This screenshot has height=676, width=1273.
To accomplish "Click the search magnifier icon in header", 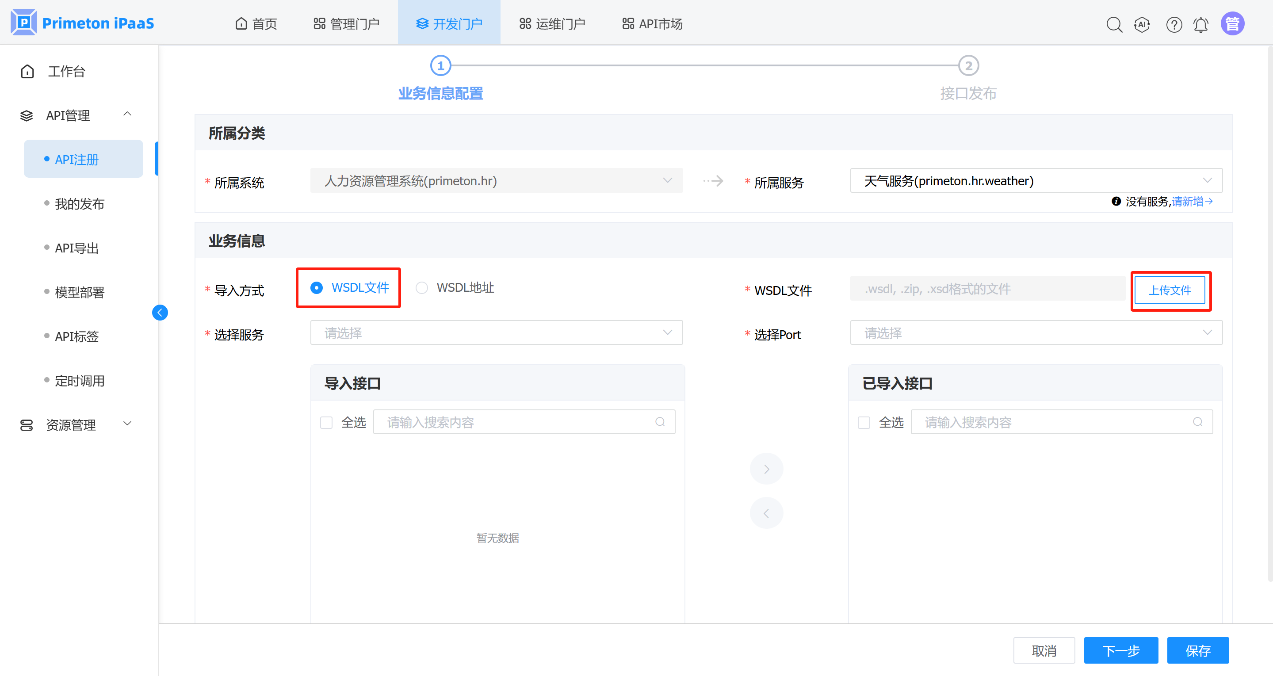I will (1114, 24).
